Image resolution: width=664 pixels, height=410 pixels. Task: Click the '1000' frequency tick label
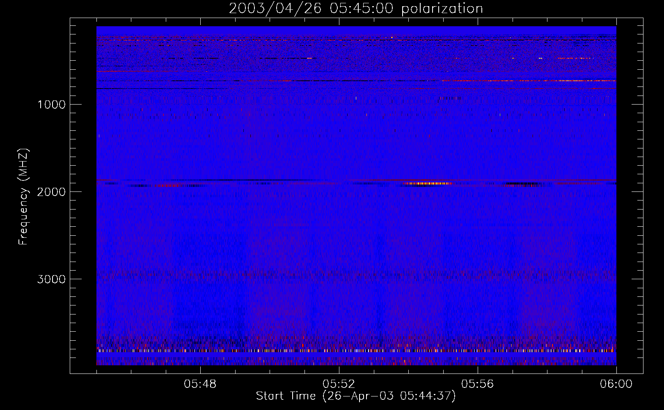[x=51, y=105]
